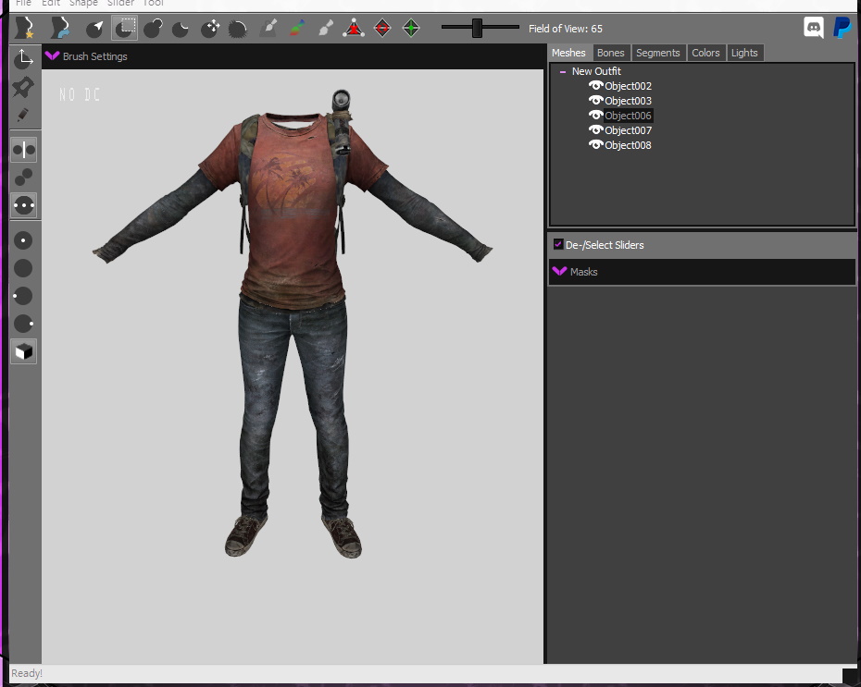Select the Collapse Vertex tool
This screenshot has height=687, width=861.
[354, 28]
